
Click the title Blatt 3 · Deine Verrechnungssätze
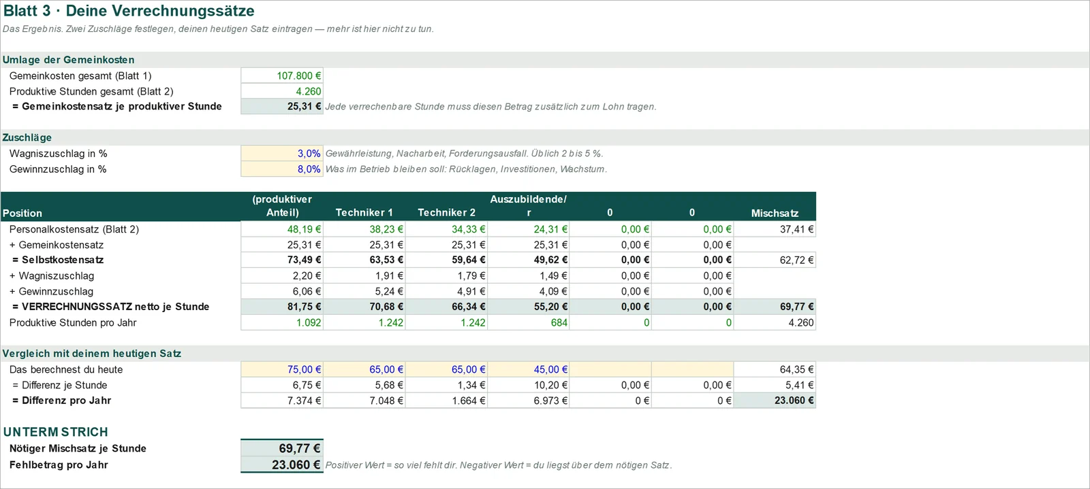pos(129,11)
